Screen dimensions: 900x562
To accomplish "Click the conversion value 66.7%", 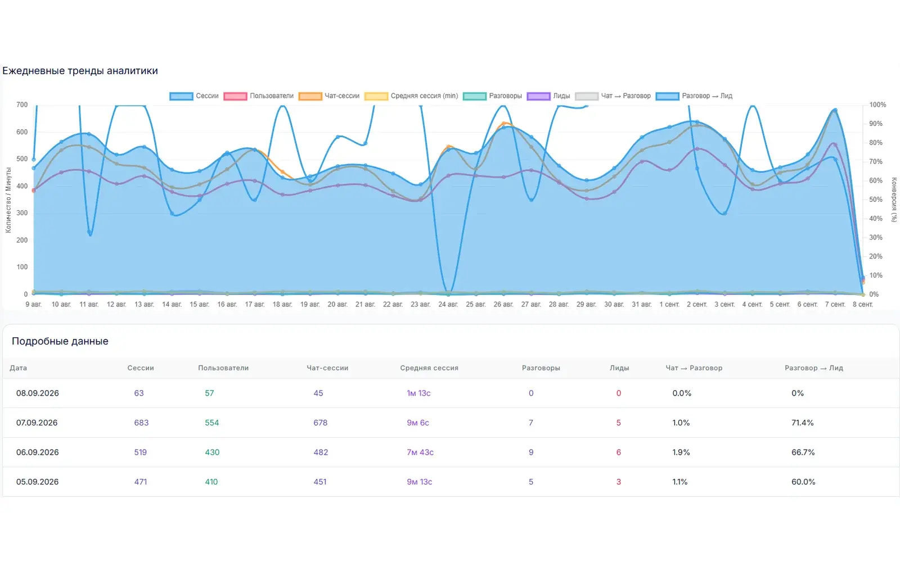I will (803, 452).
